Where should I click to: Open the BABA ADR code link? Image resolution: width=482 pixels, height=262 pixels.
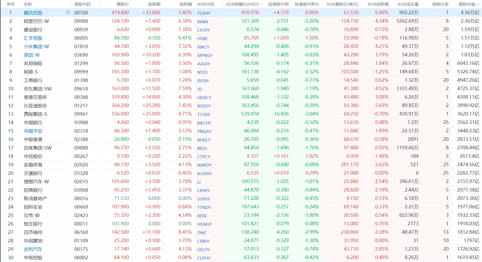point(203,22)
